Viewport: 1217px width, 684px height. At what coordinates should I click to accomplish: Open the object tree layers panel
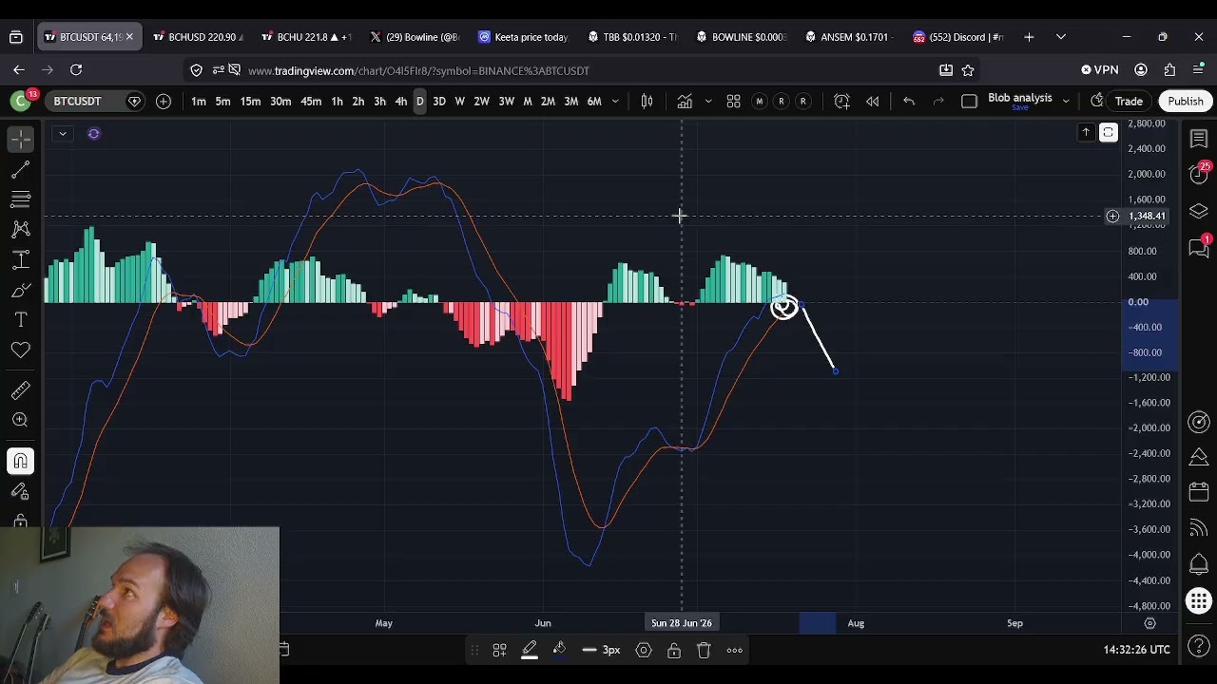pyautogui.click(x=1198, y=211)
